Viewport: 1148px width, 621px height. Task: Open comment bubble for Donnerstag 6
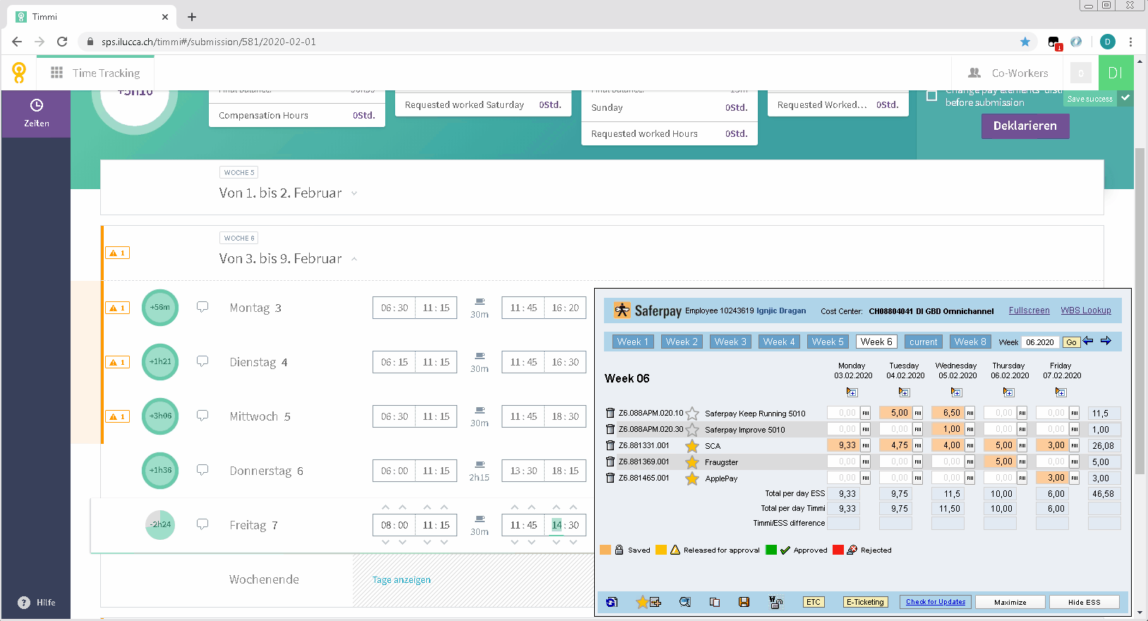(x=203, y=470)
